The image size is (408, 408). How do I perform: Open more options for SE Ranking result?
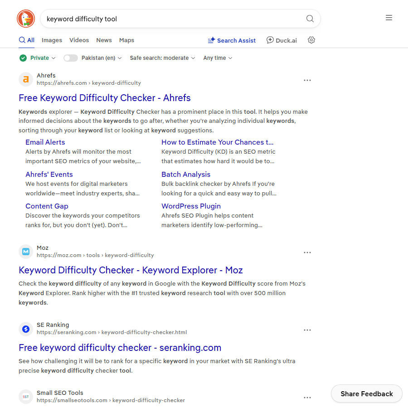click(x=307, y=330)
